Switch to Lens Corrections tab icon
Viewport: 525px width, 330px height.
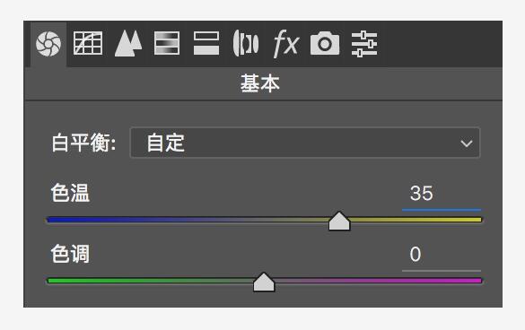click(246, 43)
